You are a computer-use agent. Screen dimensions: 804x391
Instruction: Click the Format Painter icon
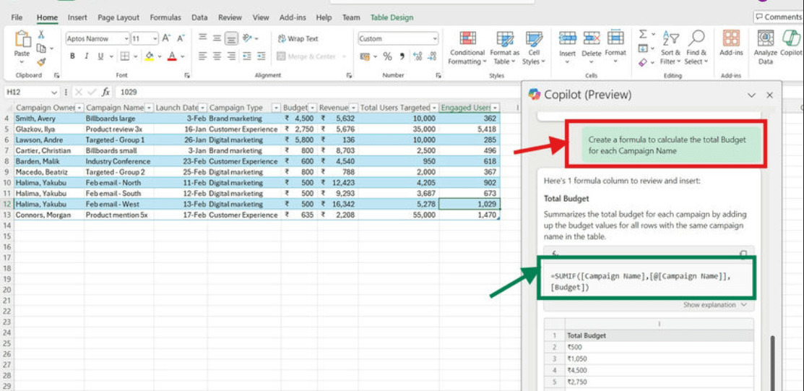click(41, 62)
